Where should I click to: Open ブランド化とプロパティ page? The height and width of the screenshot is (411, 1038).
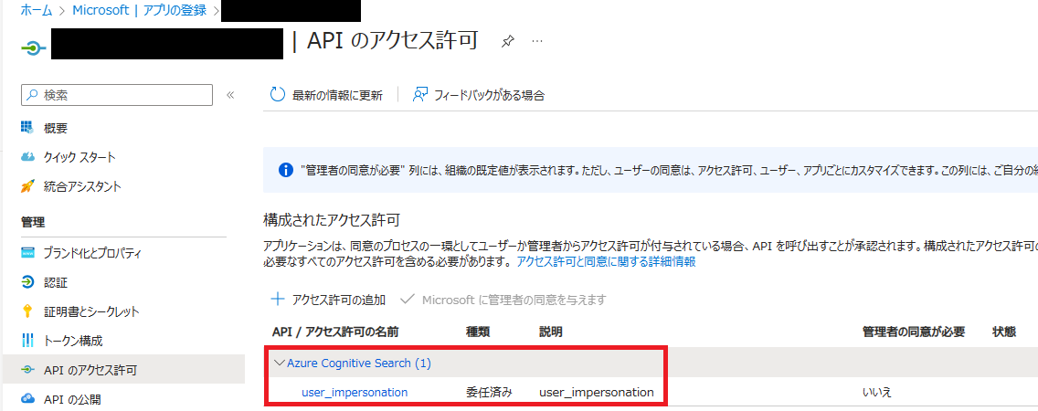(92, 253)
